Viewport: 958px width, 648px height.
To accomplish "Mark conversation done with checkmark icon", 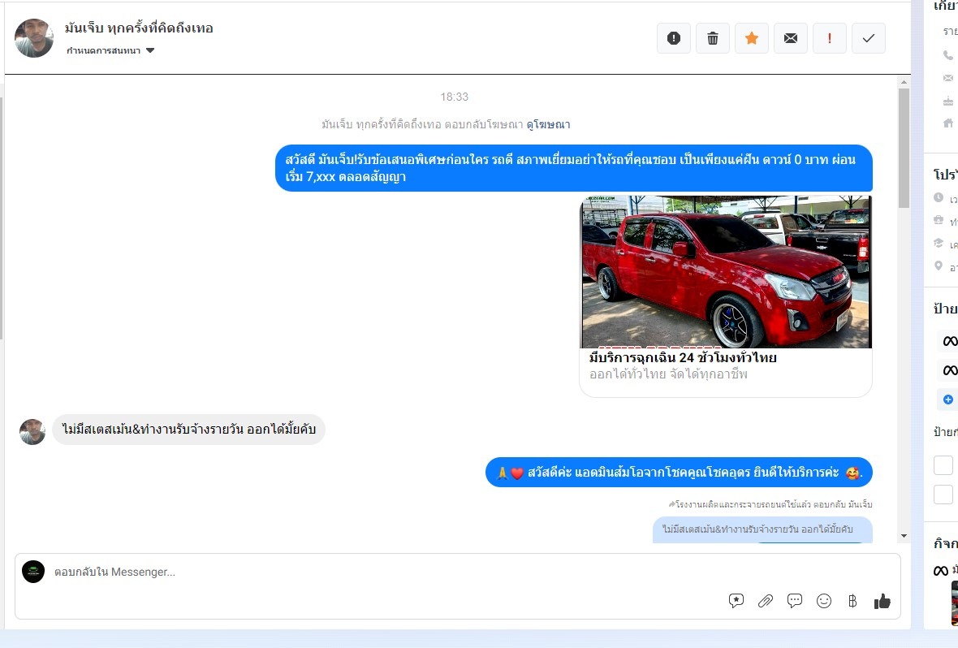I will coord(868,38).
